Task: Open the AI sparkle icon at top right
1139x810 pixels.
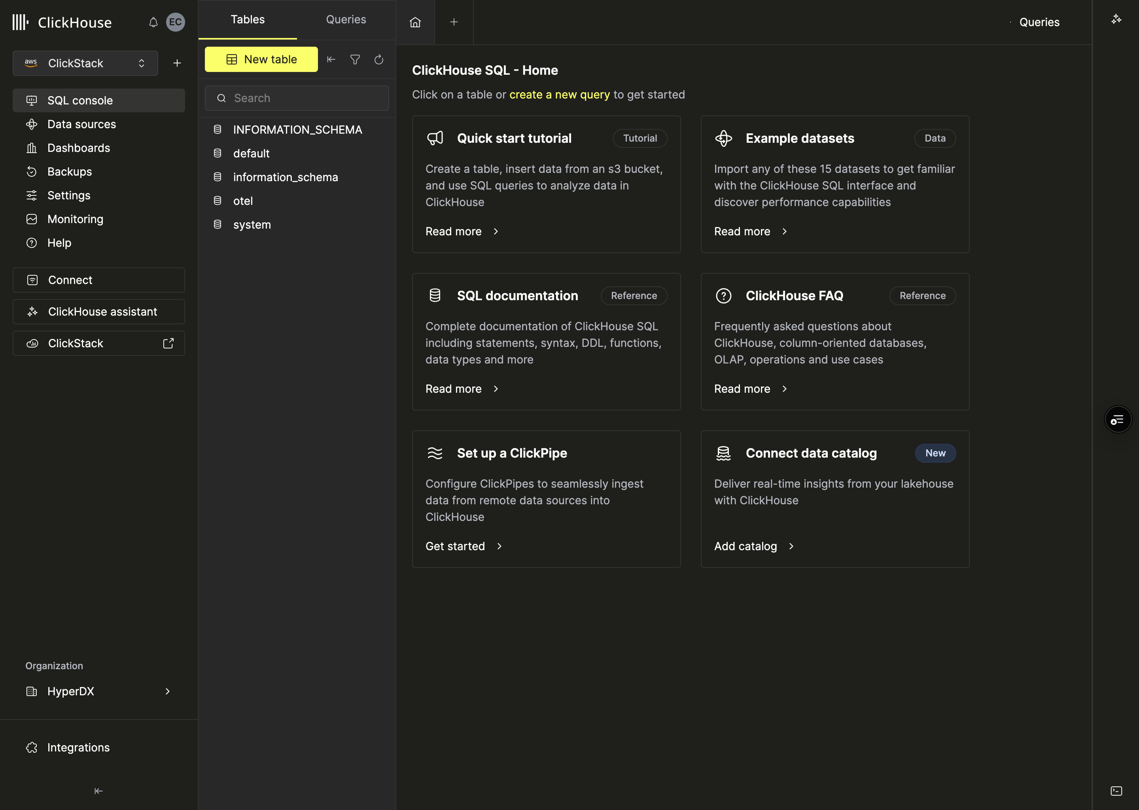Action: (1116, 19)
